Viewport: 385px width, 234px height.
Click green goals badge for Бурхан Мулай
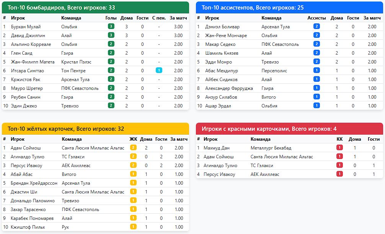[111, 26]
